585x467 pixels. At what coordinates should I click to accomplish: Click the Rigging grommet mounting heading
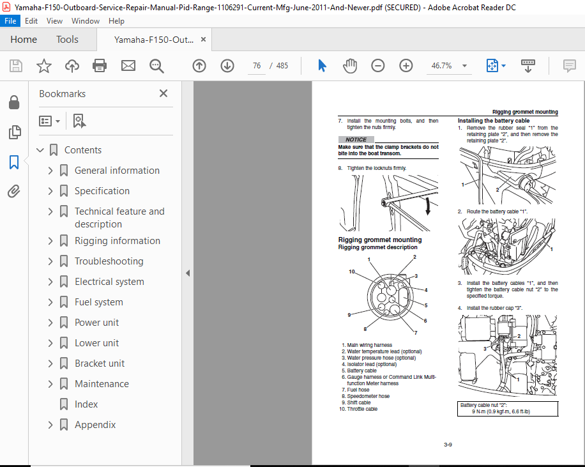coord(380,240)
